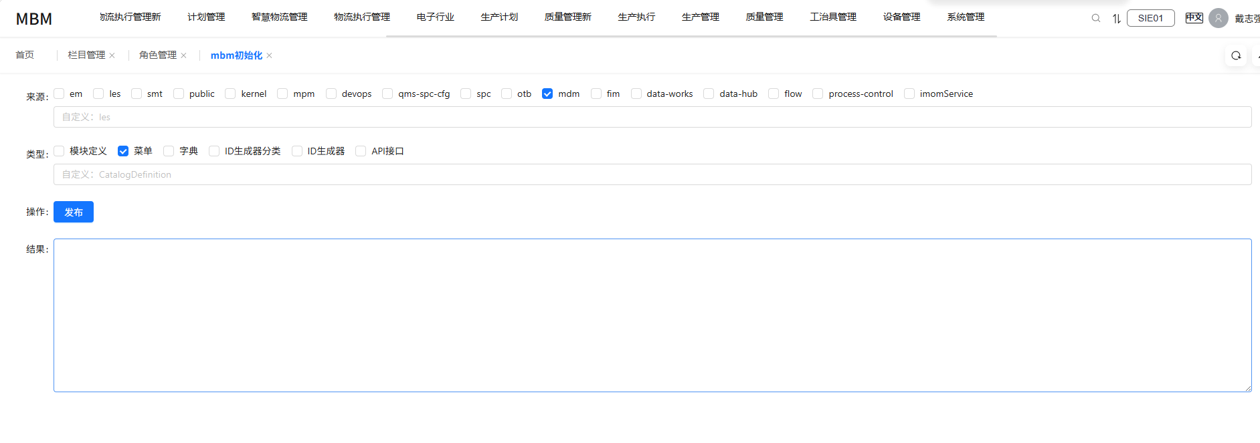Tick the imomService checkbox
Viewport: 1260px width, 443px height.
[x=909, y=94]
